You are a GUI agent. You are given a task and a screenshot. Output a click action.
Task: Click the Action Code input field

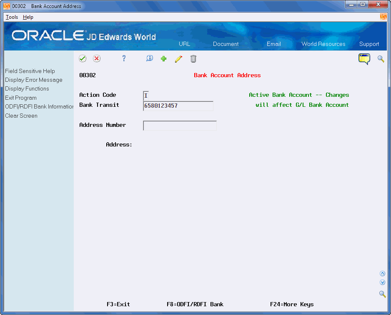click(146, 96)
